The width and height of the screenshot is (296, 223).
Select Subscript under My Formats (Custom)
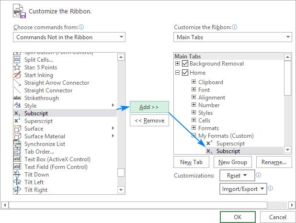(228, 151)
